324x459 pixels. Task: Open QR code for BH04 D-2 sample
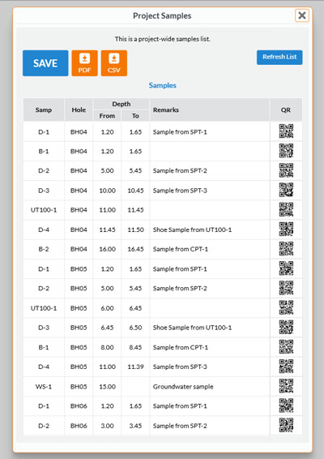point(286,170)
